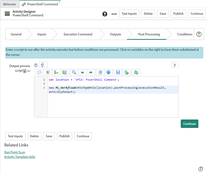Screen dimensions: 208x174
Task: Click the Delete button in the header
Action: click(148, 14)
